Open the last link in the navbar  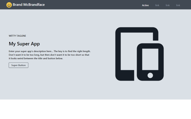178,5
